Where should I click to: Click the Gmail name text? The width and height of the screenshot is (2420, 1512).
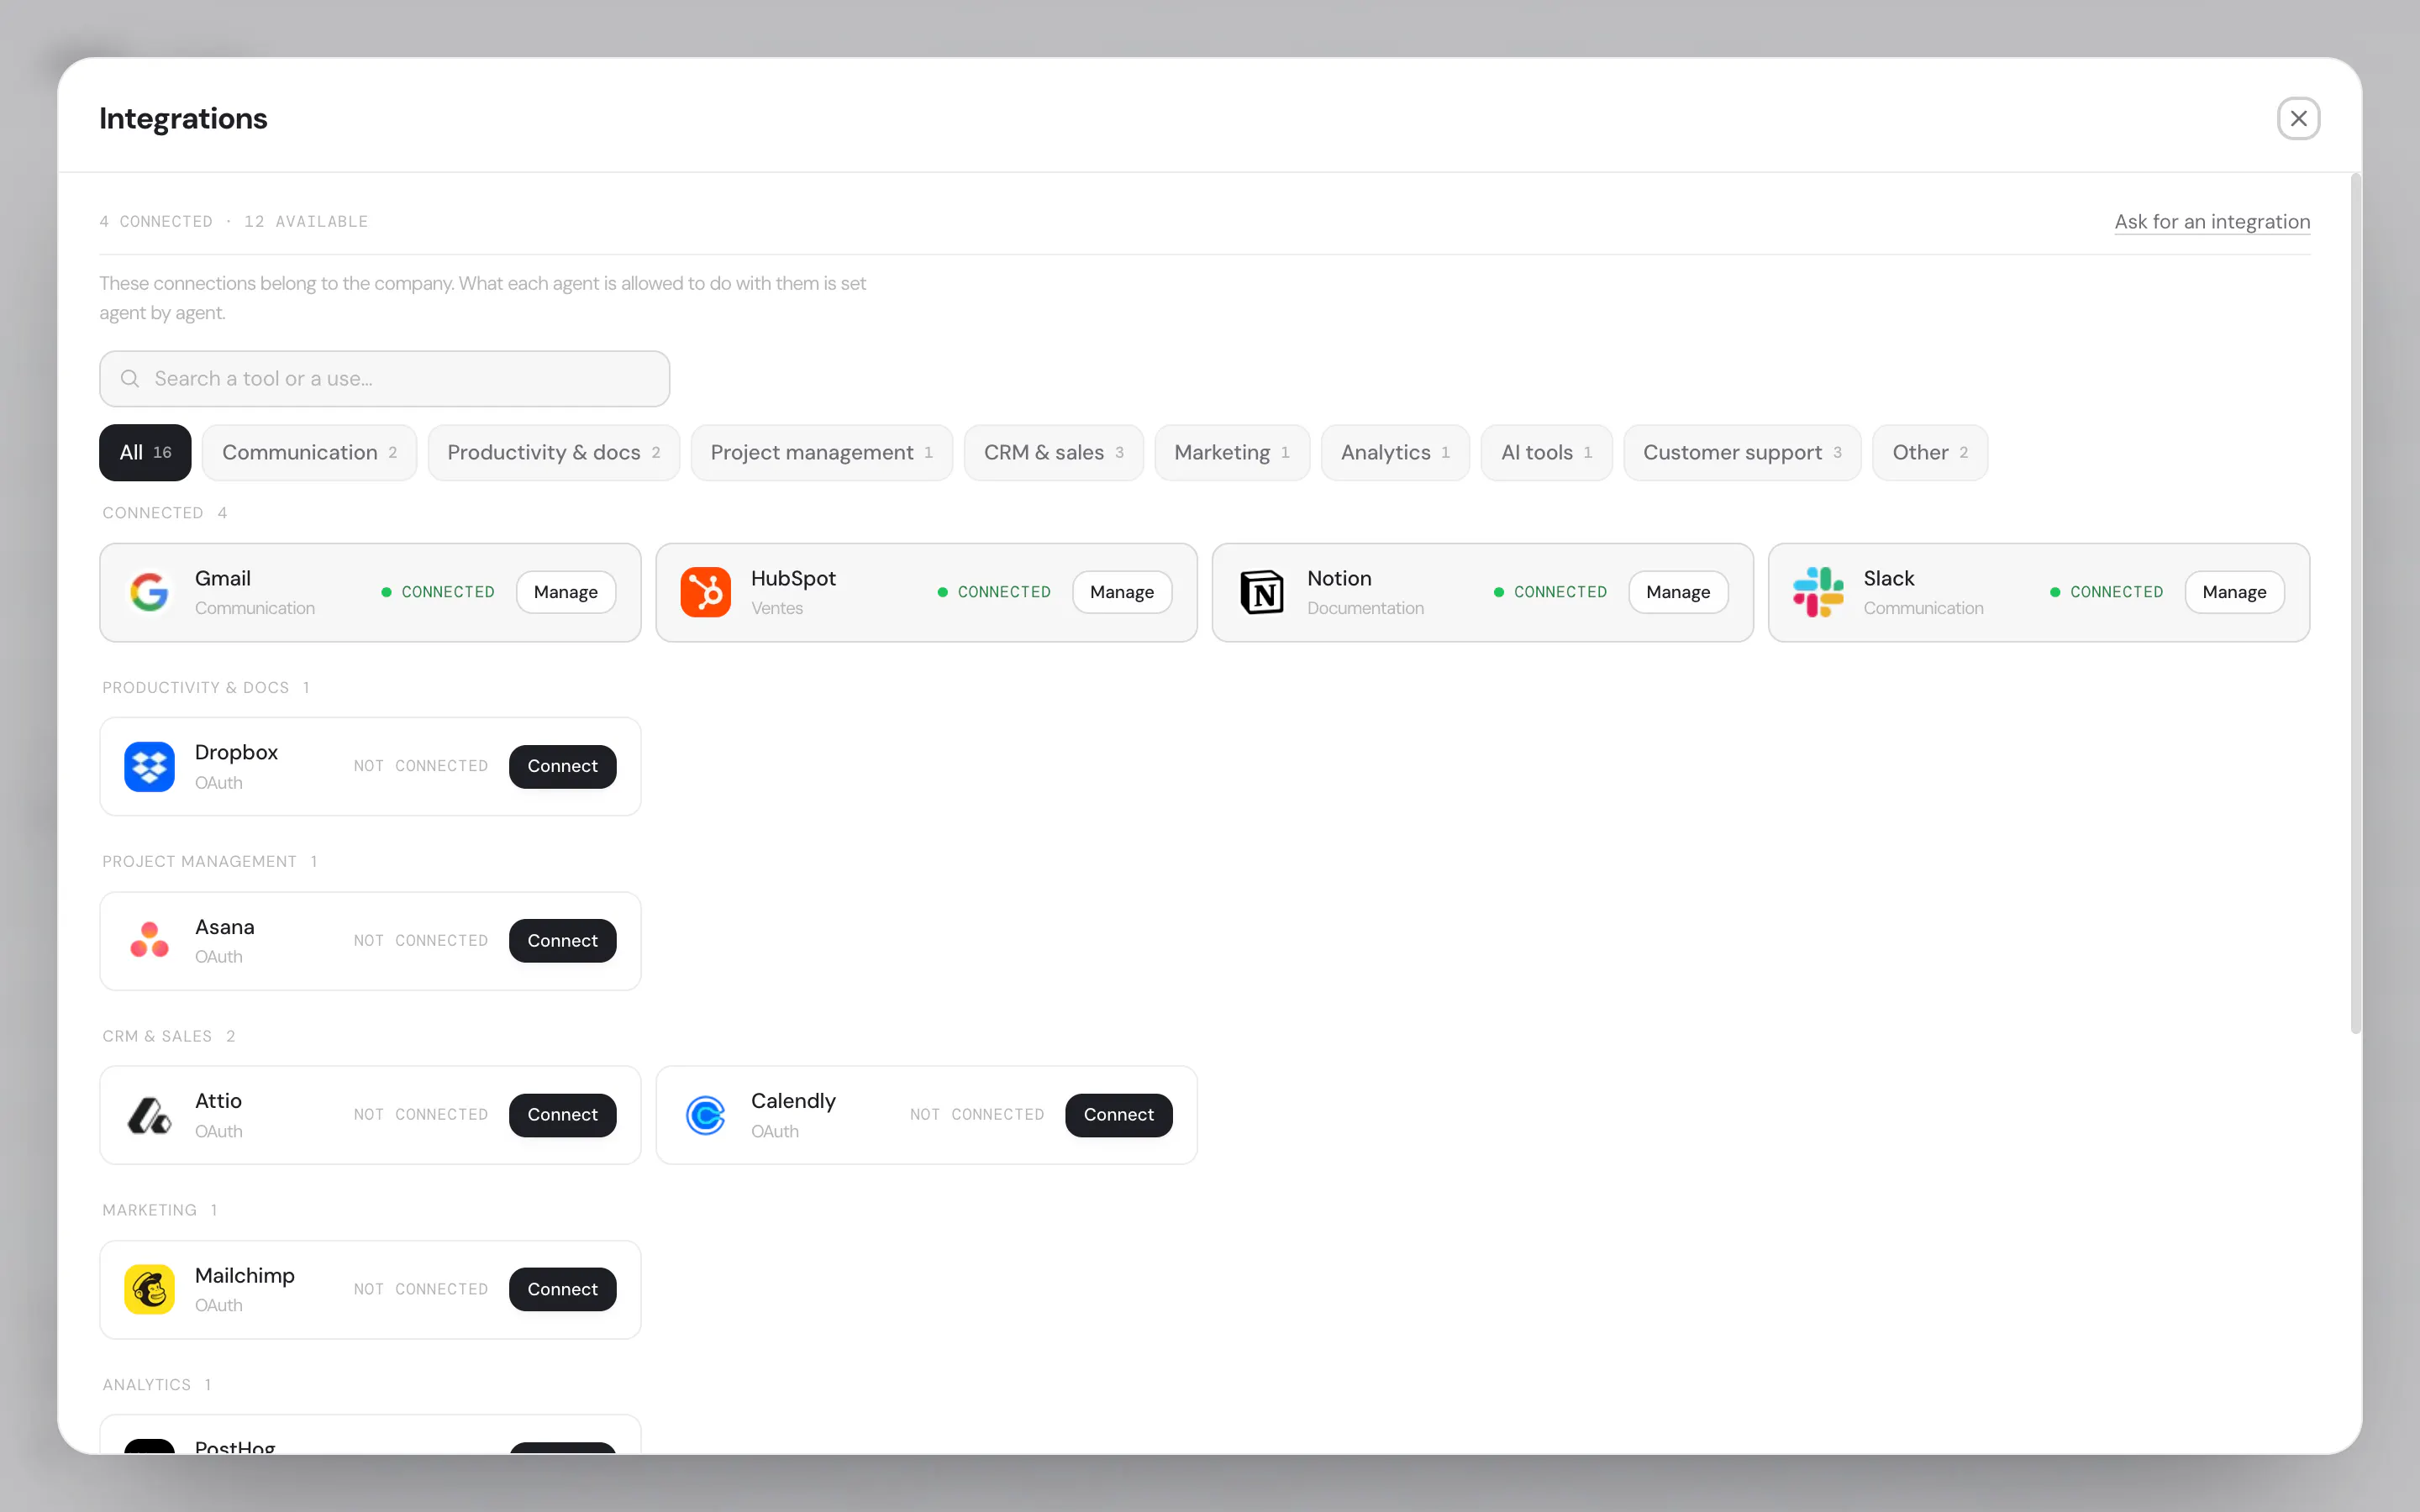click(223, 578)
